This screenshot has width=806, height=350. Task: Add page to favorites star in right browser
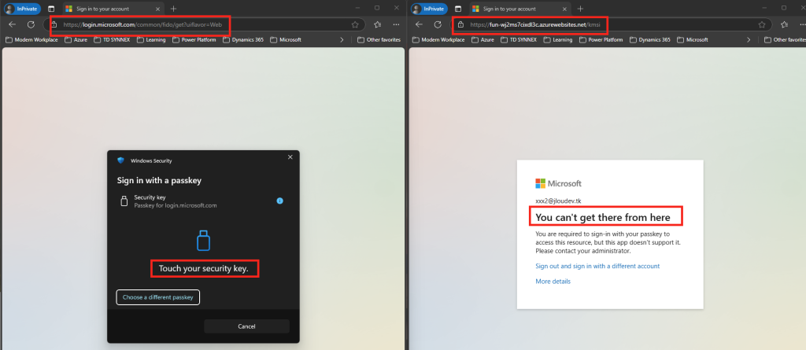(x=762, y=24)
